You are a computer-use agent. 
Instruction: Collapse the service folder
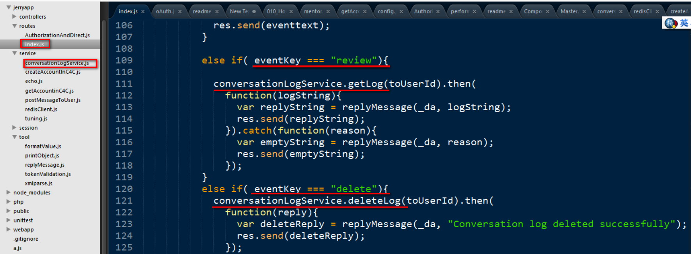coord(14,53)
